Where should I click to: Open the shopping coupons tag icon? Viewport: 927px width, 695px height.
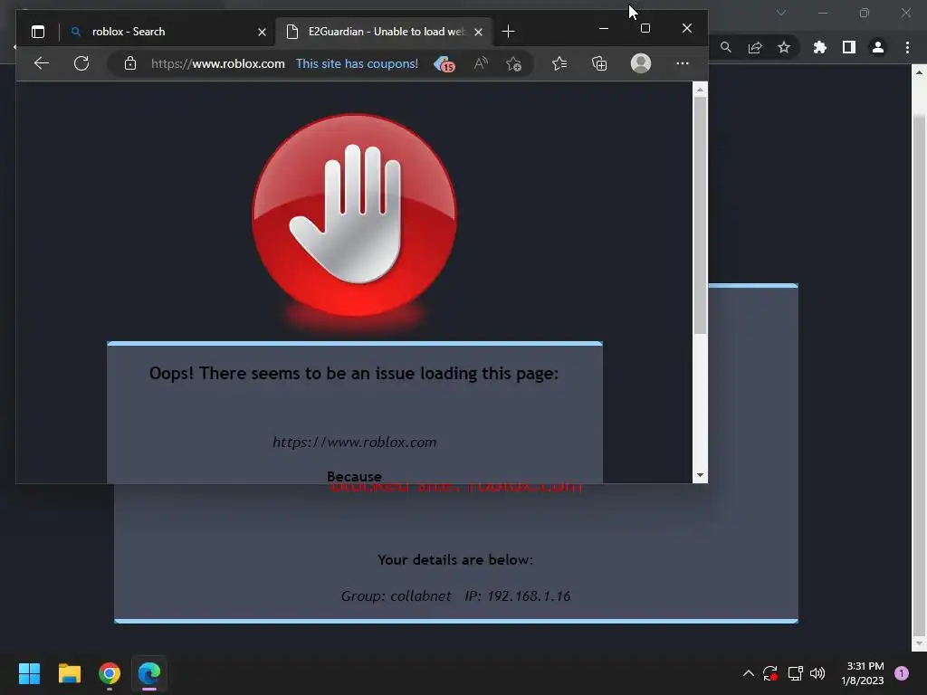[x=444, y=64]
